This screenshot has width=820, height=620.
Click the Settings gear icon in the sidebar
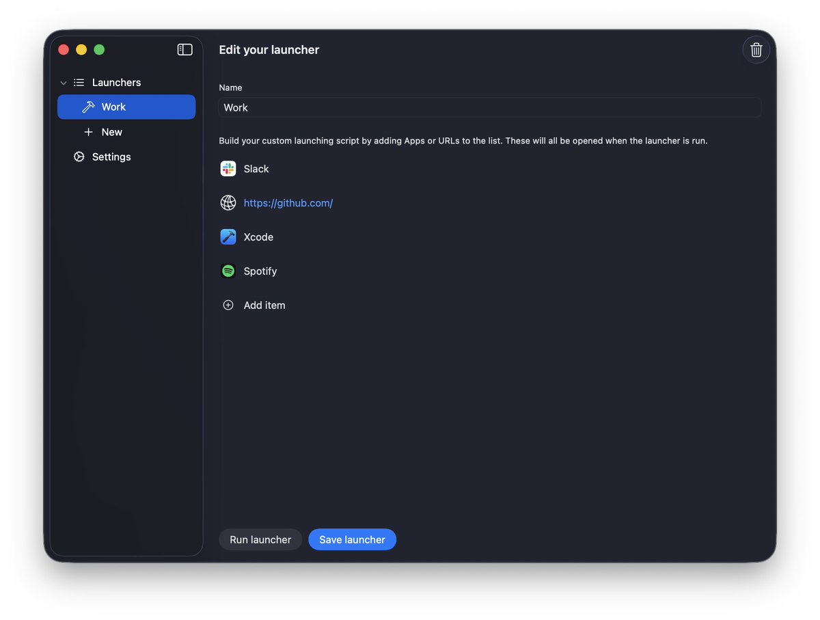[x=79, y=157]
